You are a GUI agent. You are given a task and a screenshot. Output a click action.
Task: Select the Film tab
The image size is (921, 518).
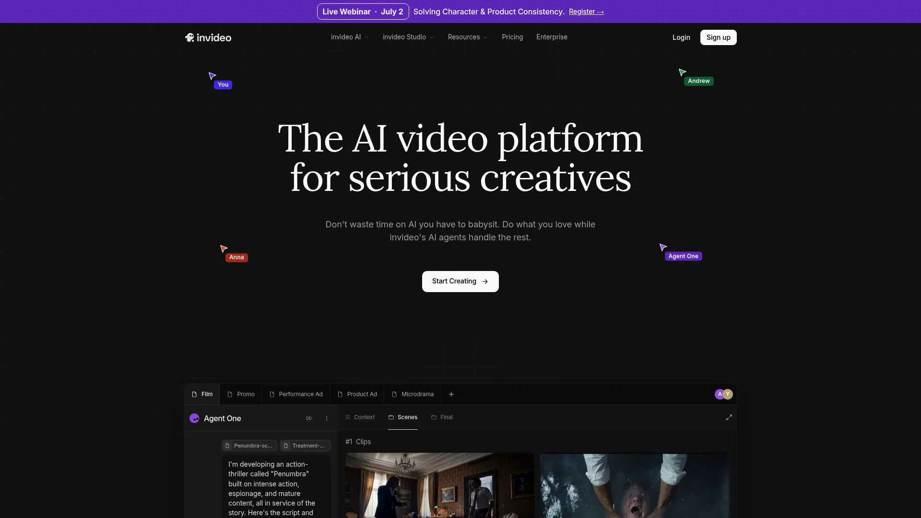202,394
